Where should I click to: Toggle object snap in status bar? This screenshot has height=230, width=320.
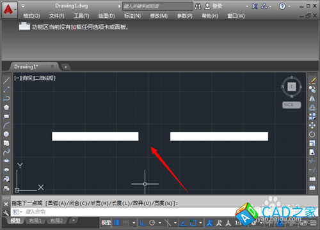(x=193, y=223)
